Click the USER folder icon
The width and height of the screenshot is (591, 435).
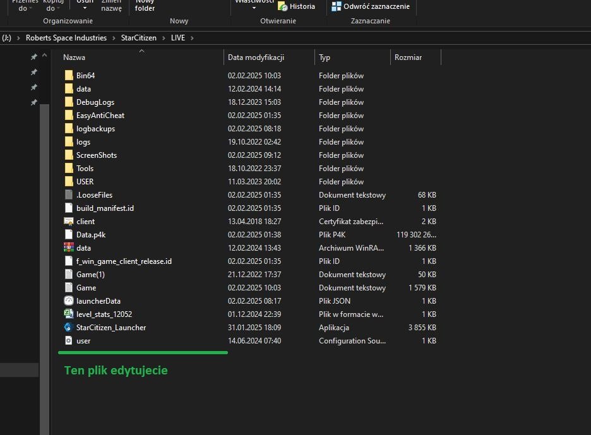[x=69, y=181]
